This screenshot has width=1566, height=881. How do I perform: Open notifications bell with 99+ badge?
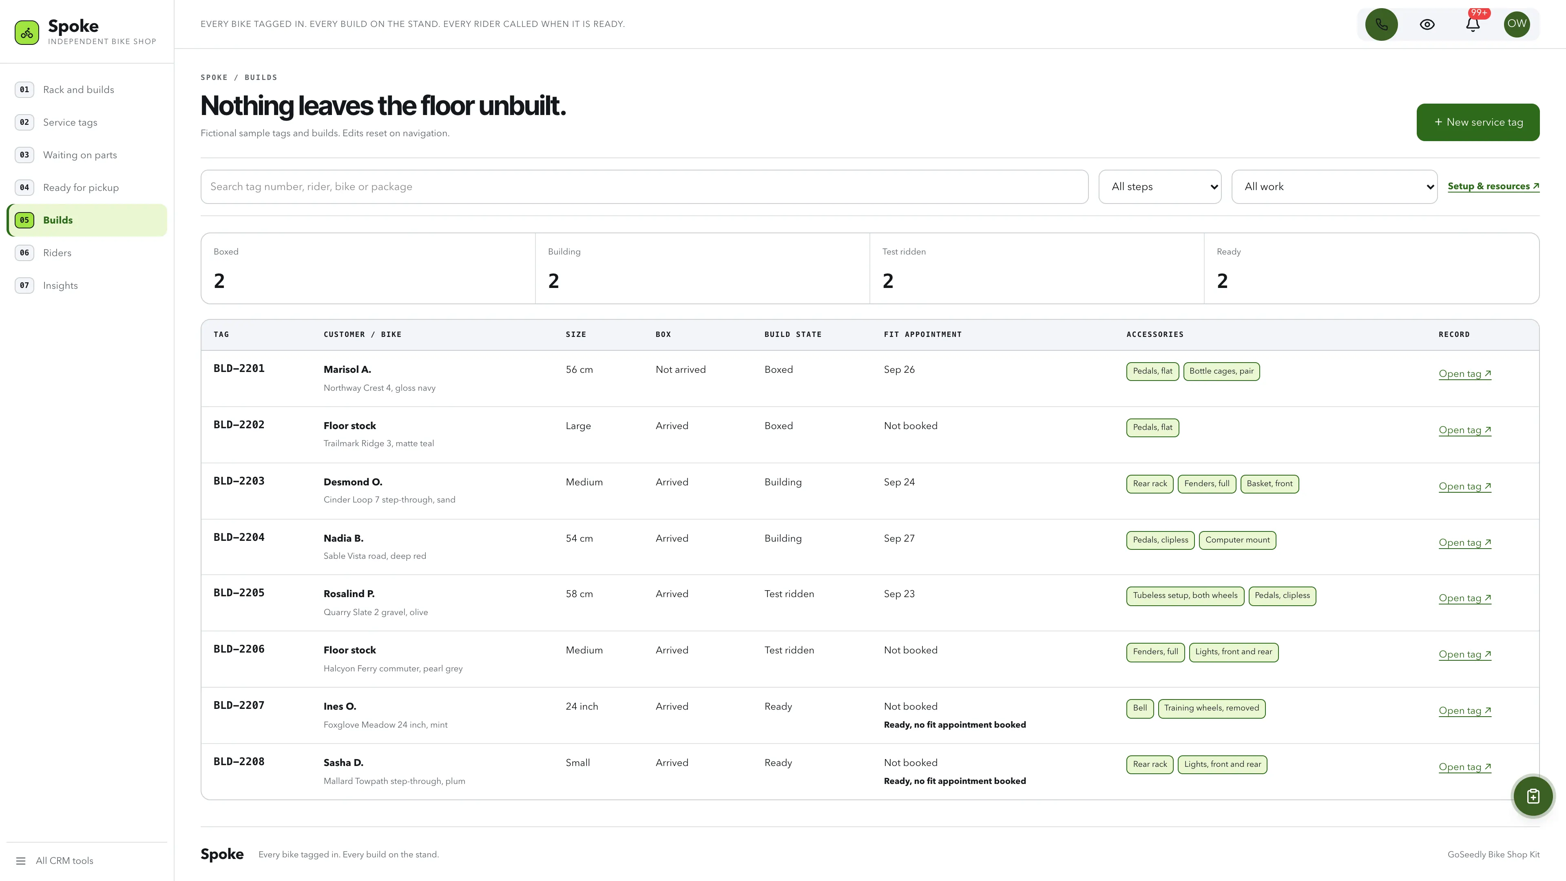click(1472, 24)
